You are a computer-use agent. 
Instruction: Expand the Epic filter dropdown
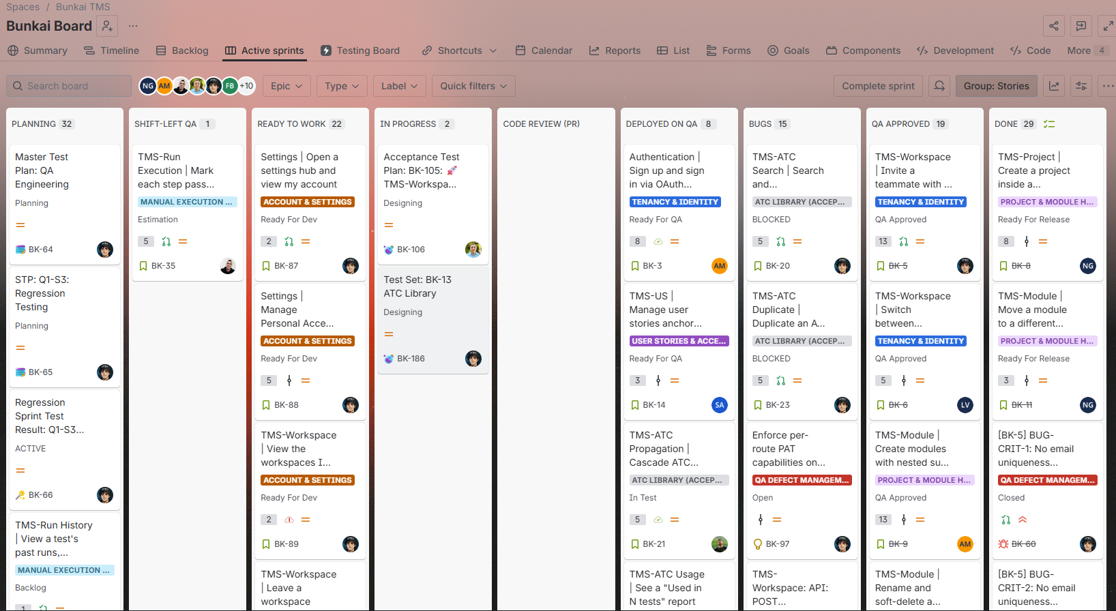tap(287, 86)
